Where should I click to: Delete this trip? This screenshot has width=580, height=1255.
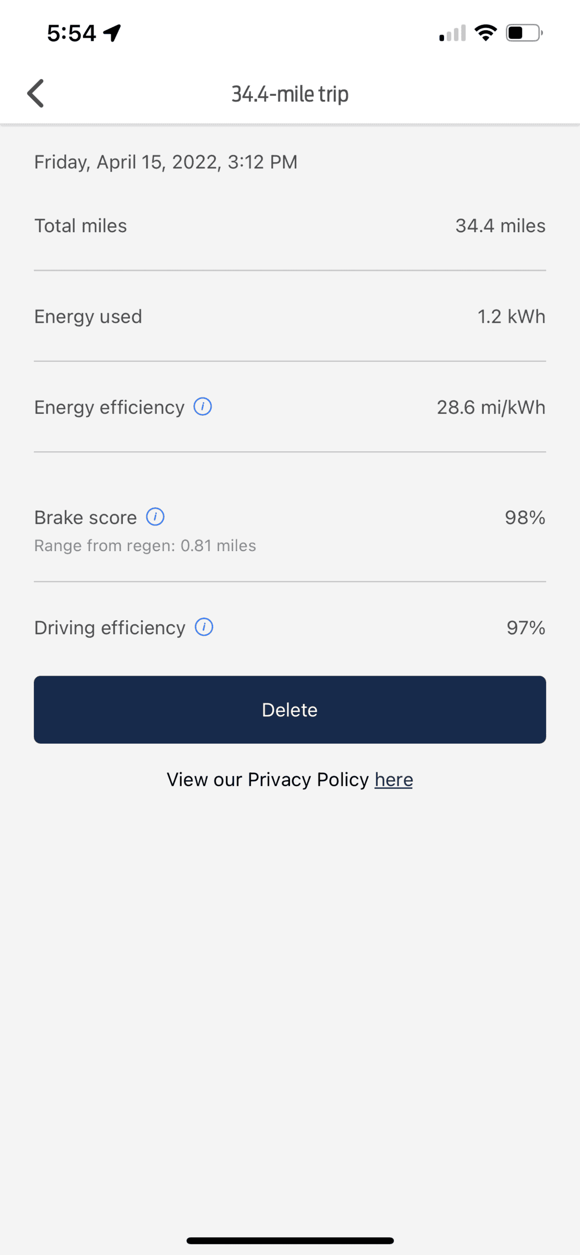[290, 710]
